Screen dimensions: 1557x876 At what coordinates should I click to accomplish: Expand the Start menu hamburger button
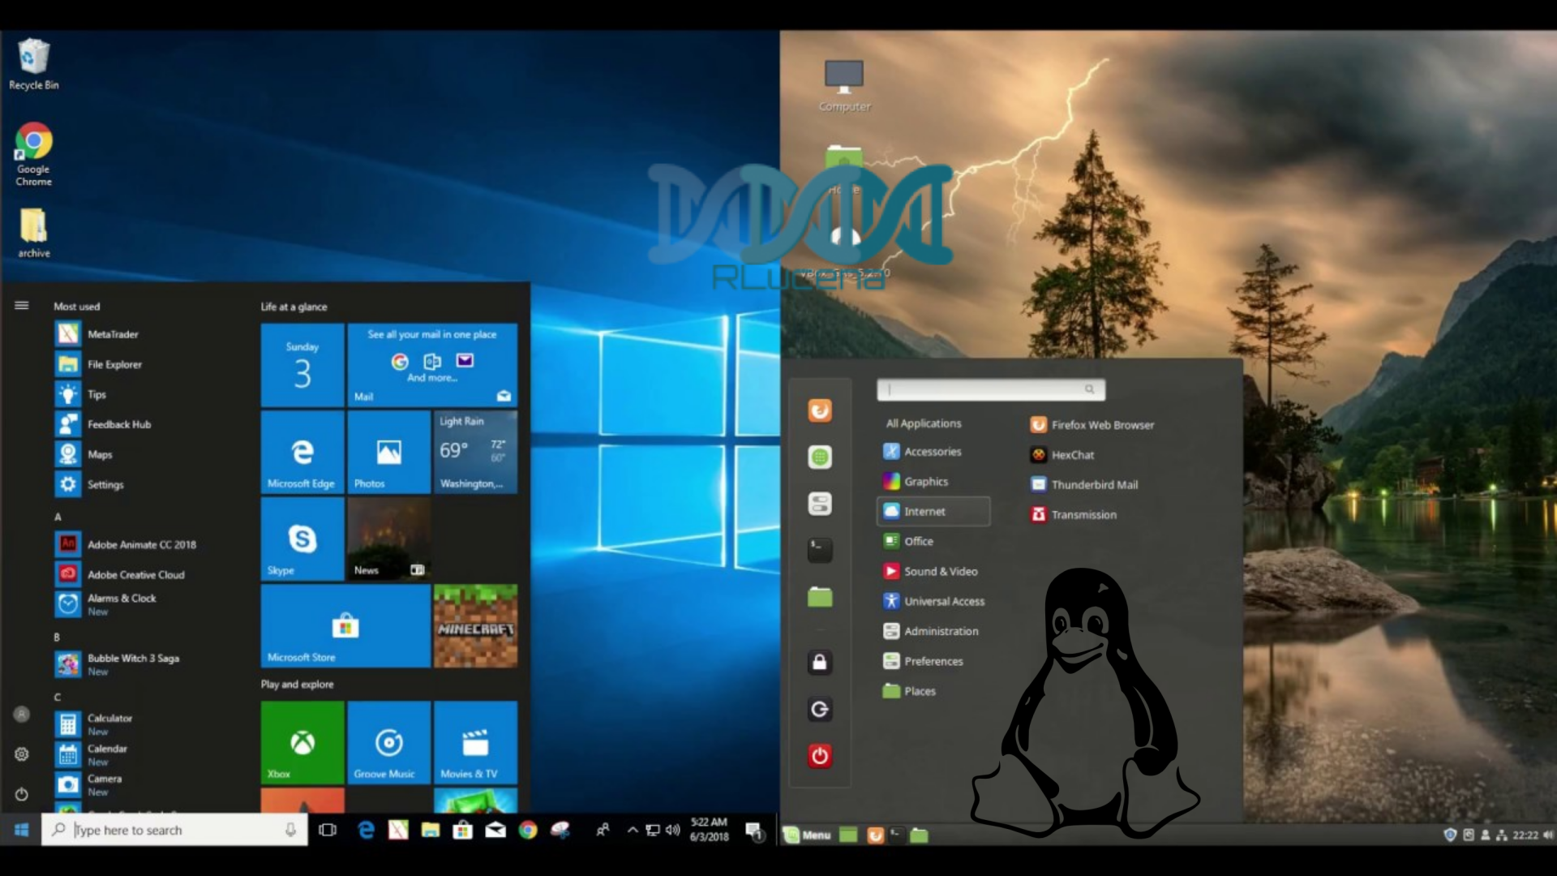coord(22,306)
